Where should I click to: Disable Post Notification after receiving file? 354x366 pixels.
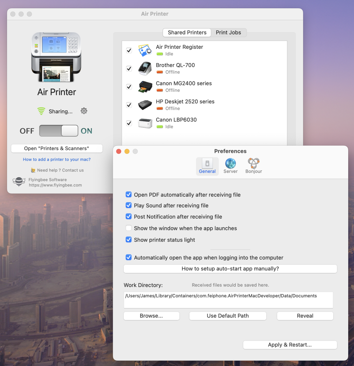coord(129,217)
